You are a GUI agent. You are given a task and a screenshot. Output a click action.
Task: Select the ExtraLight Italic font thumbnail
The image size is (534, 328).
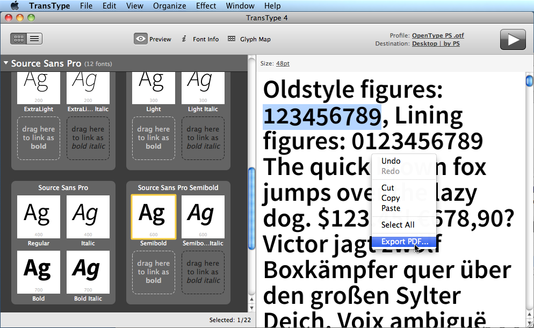click(88, 88)
